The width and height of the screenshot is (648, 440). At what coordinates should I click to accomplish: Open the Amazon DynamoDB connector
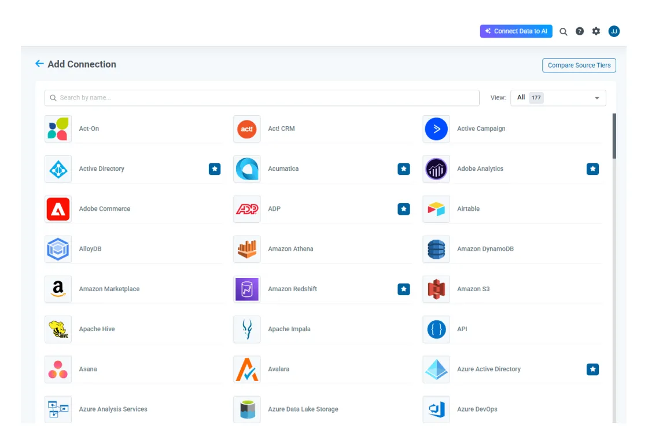pos(485,248)
